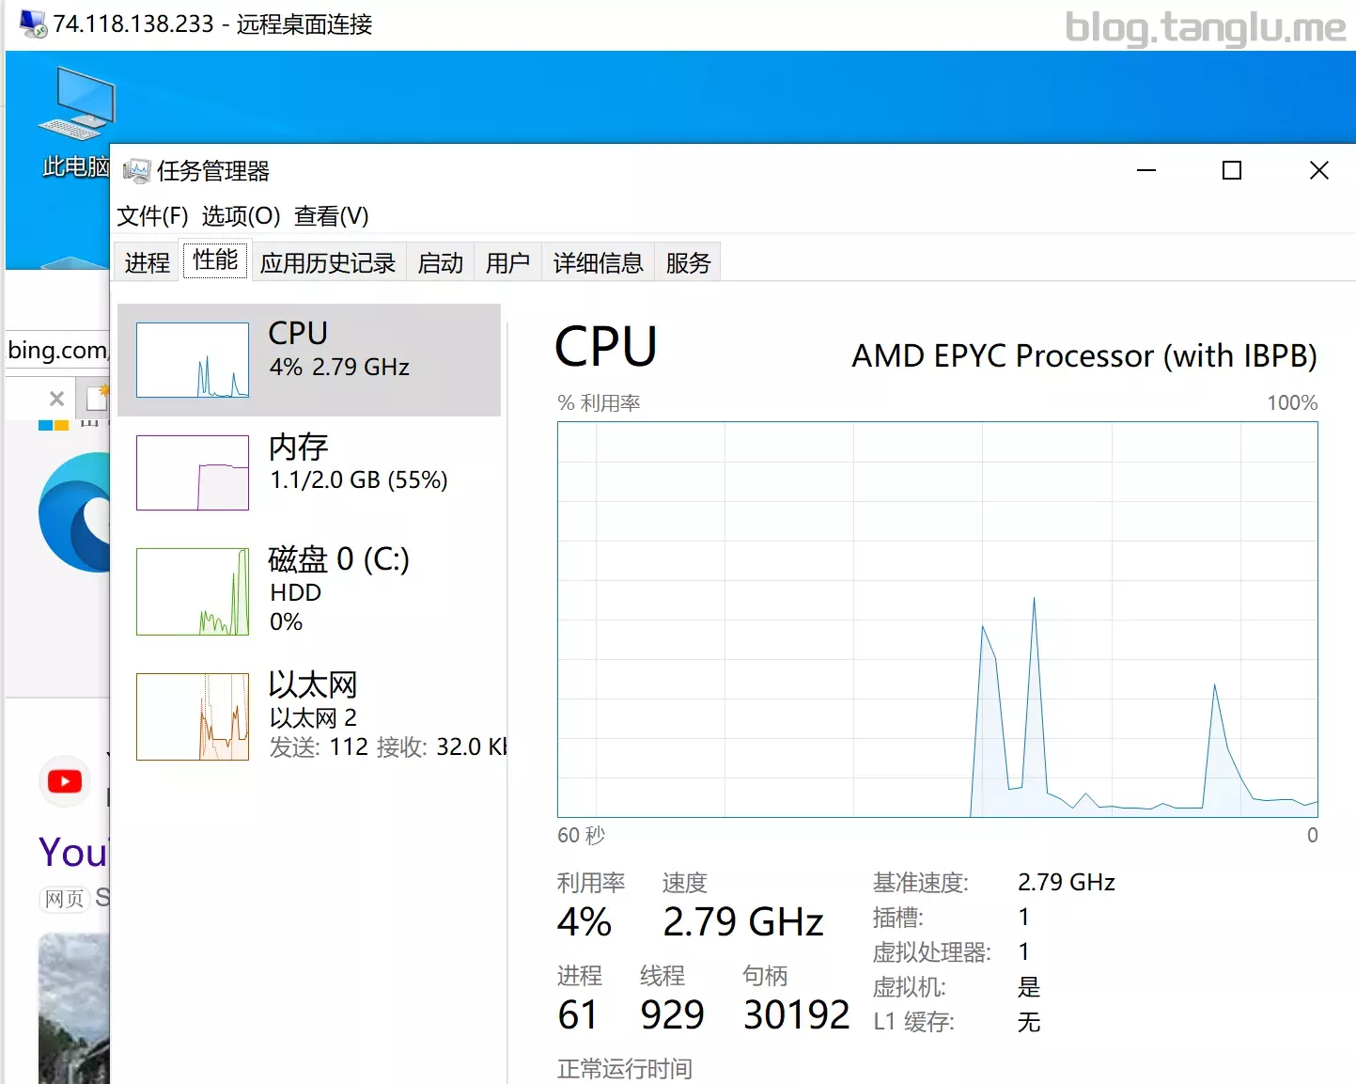
Task: Select the CPU mini graph thumbnail
Action: coord(193,360)
